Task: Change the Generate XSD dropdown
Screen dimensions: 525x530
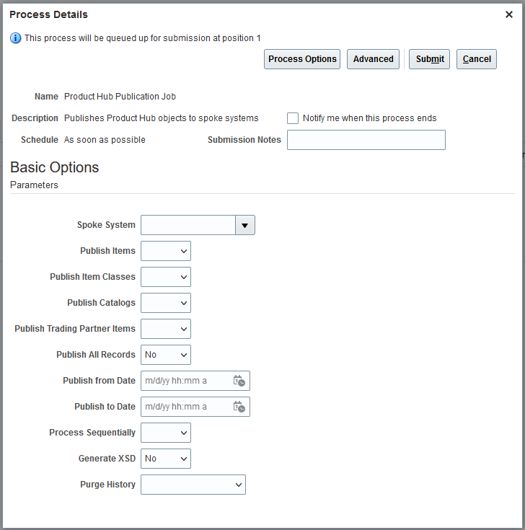Action: (166, 459)
